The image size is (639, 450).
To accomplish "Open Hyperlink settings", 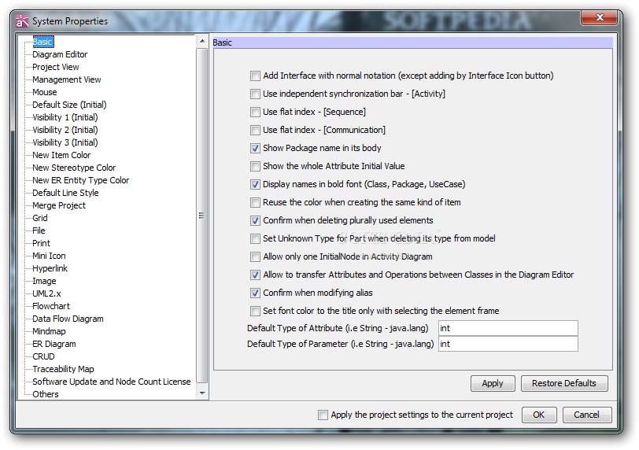I will click(50, 269).
